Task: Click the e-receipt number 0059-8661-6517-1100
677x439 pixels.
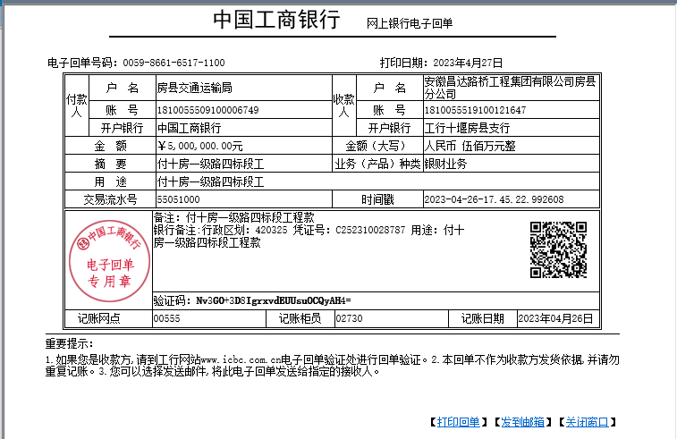Action: [173, 63]
